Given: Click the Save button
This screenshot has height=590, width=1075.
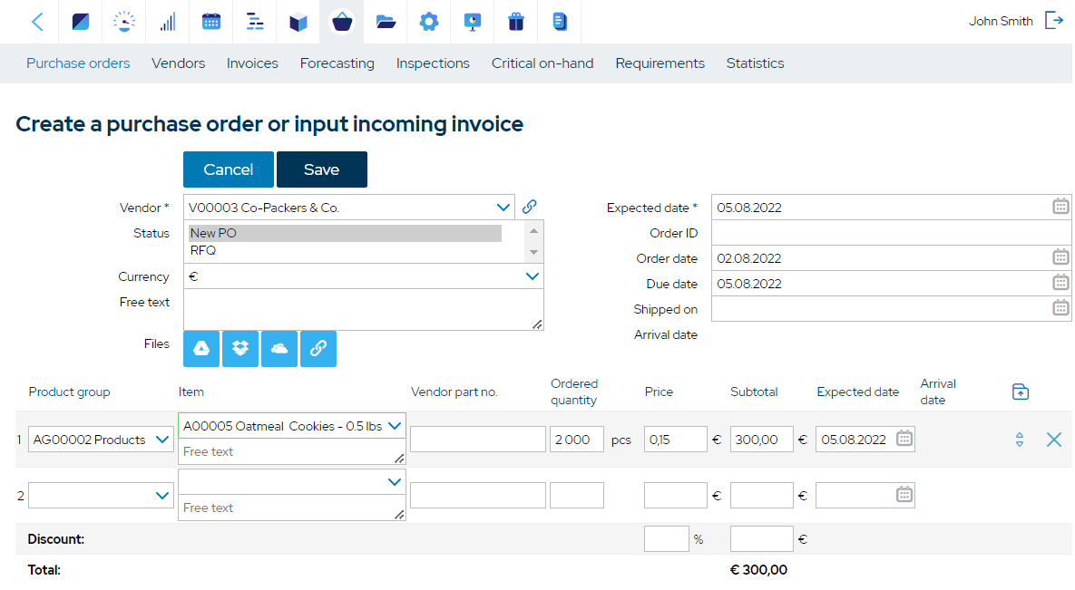Looking at the screenshot, I should [x=321, y=169].
